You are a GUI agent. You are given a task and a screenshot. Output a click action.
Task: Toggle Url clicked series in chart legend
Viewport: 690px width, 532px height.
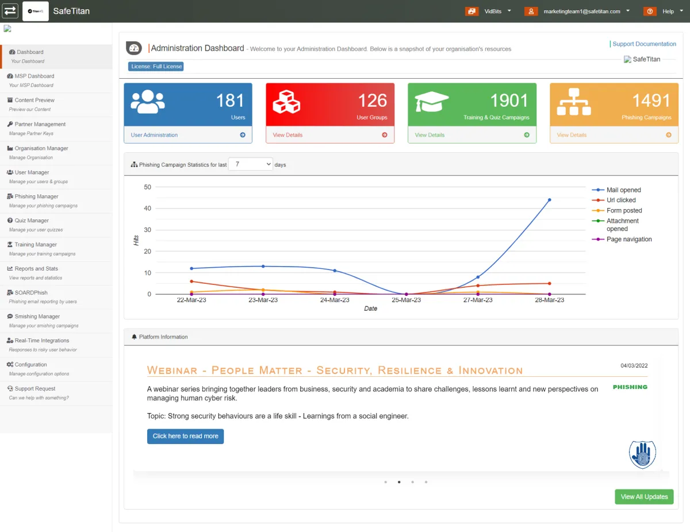[621, 201]
